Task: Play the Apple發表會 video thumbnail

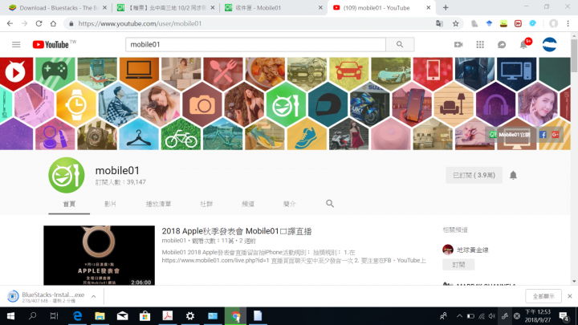Action: (x=100, y=255)
